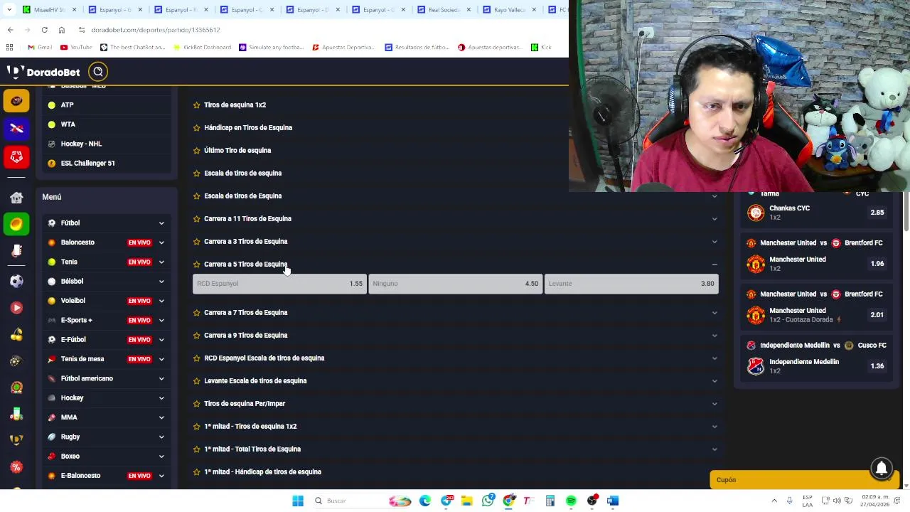Viewport: 910px width, 512px height.
Task: Reload the page in browser
Action: click(x=44, y=30)
